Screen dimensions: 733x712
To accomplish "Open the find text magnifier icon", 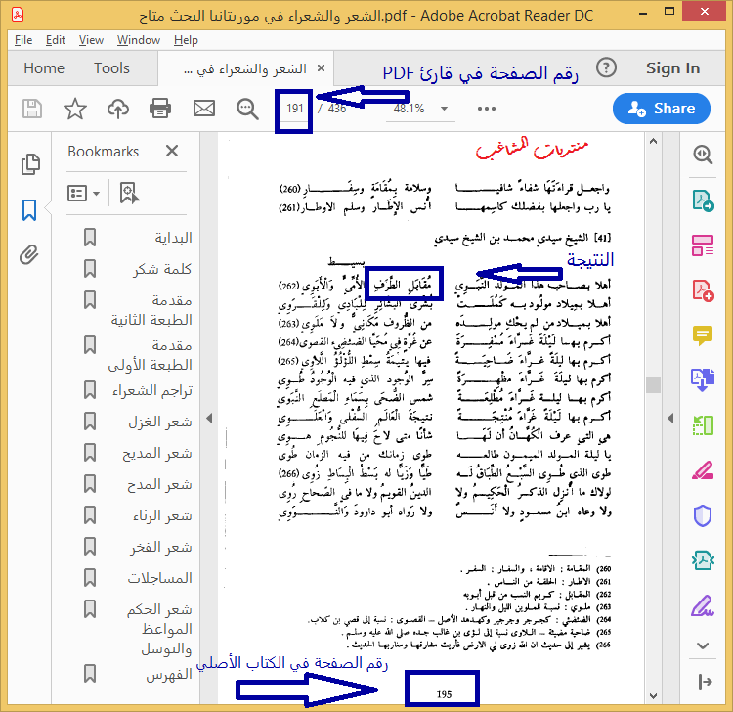I will pos(247,109).
